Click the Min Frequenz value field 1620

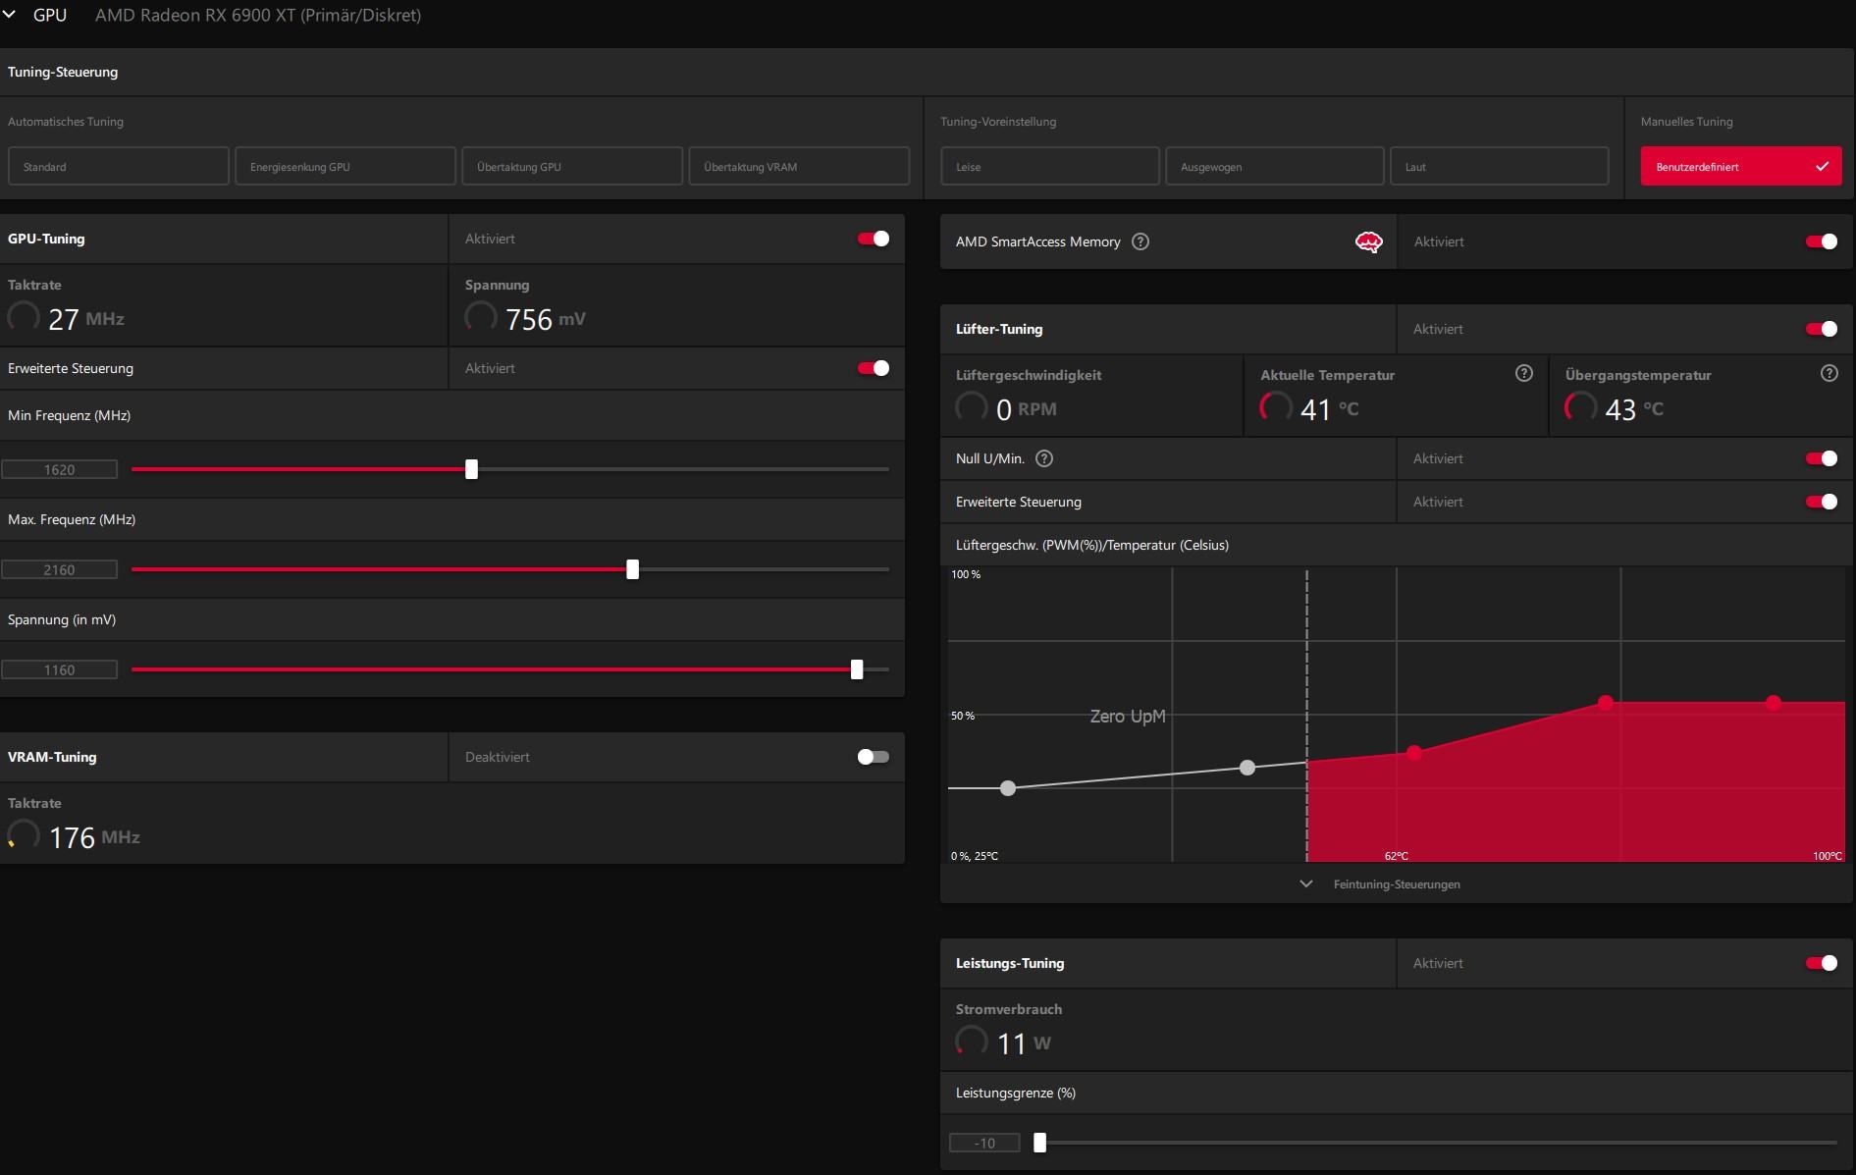(x=59, y=469)
